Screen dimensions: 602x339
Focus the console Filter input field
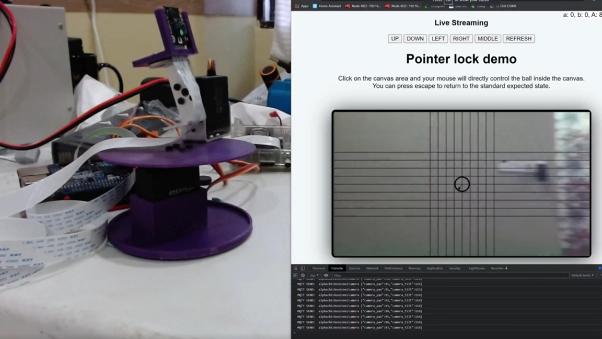pos(450,275)
